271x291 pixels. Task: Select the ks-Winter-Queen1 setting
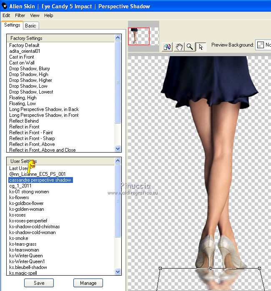(27, 261)
